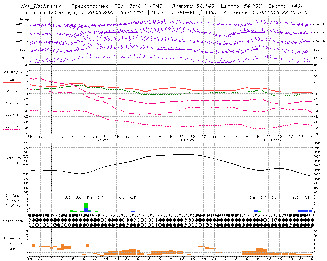Click the 'ЗапСиб УГМС' provider name in the header
327x261 pixels.
(x=146, y=6)
